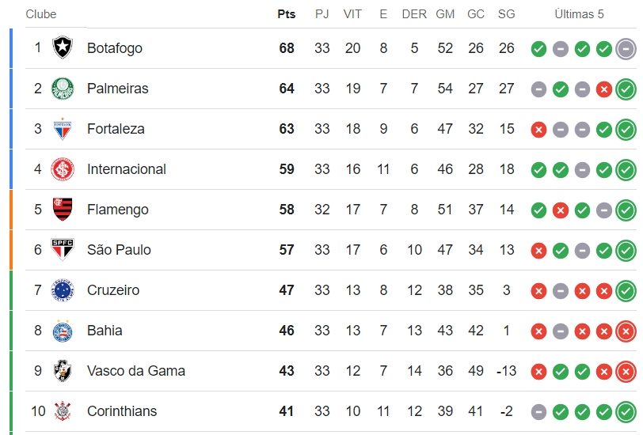Viewport: 643px width, 435px height.
Task: Click the Corinthians club crest
Action: click(63, 410)
